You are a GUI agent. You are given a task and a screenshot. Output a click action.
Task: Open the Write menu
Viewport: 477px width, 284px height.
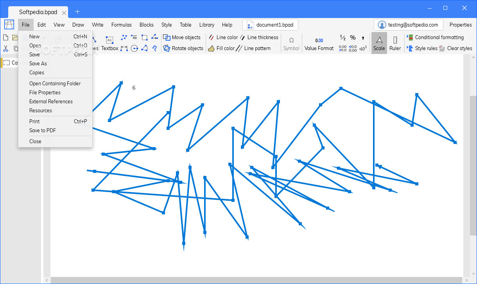pos(98,25)
